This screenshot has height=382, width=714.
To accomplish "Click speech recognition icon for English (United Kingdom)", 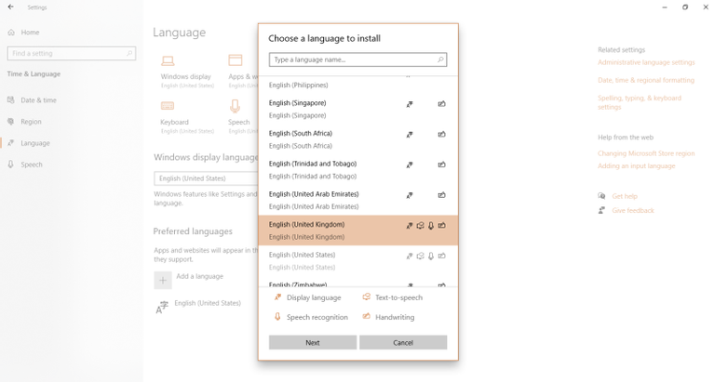I will coord(431,225).
